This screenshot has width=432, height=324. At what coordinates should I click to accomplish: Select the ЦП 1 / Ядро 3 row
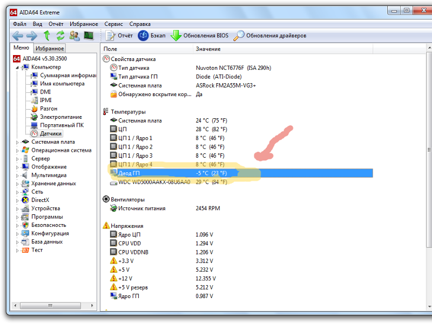click(237, 156)
